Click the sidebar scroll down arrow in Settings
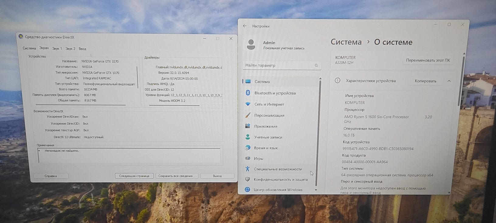This screenshot has height=223, width=496. point(316,190)
